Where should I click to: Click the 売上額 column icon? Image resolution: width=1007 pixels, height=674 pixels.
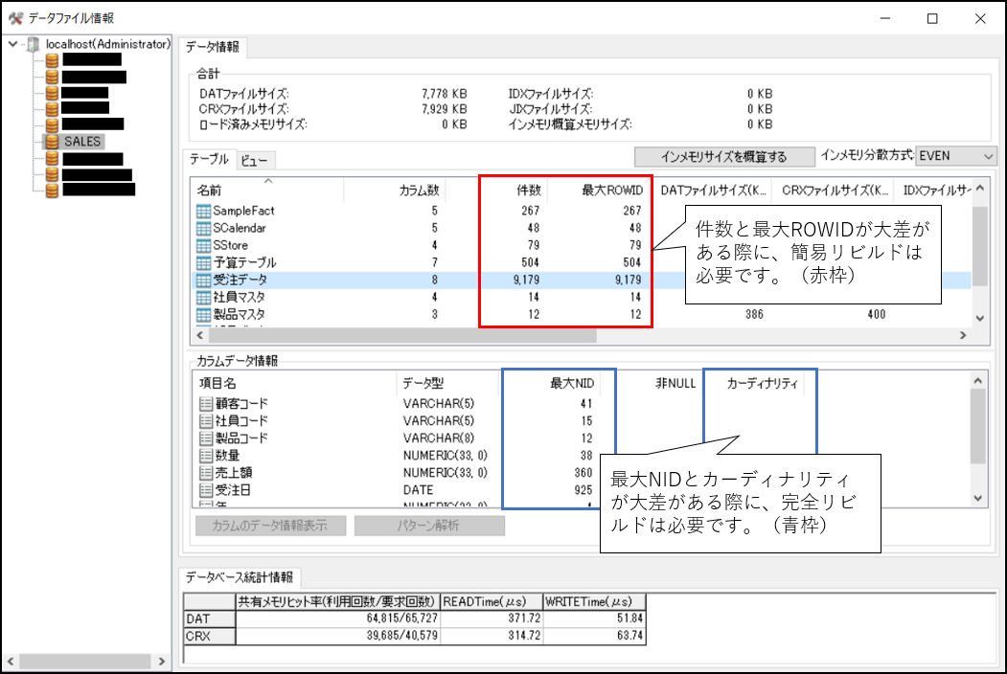(x=205, y=473)
